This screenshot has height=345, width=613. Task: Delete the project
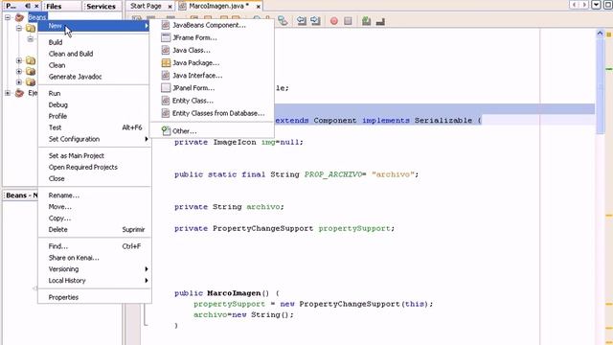pyautogui.click(x=94, y=229)
